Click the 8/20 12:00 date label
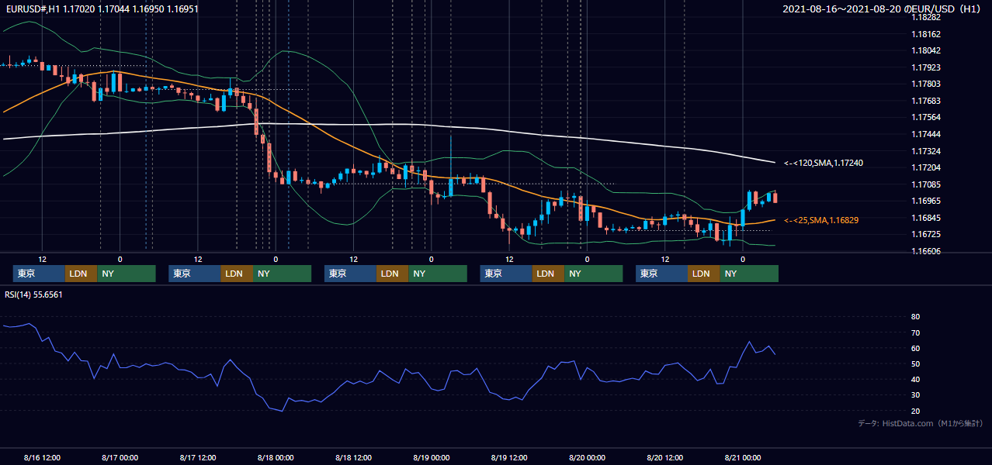 tap(665, 458)
